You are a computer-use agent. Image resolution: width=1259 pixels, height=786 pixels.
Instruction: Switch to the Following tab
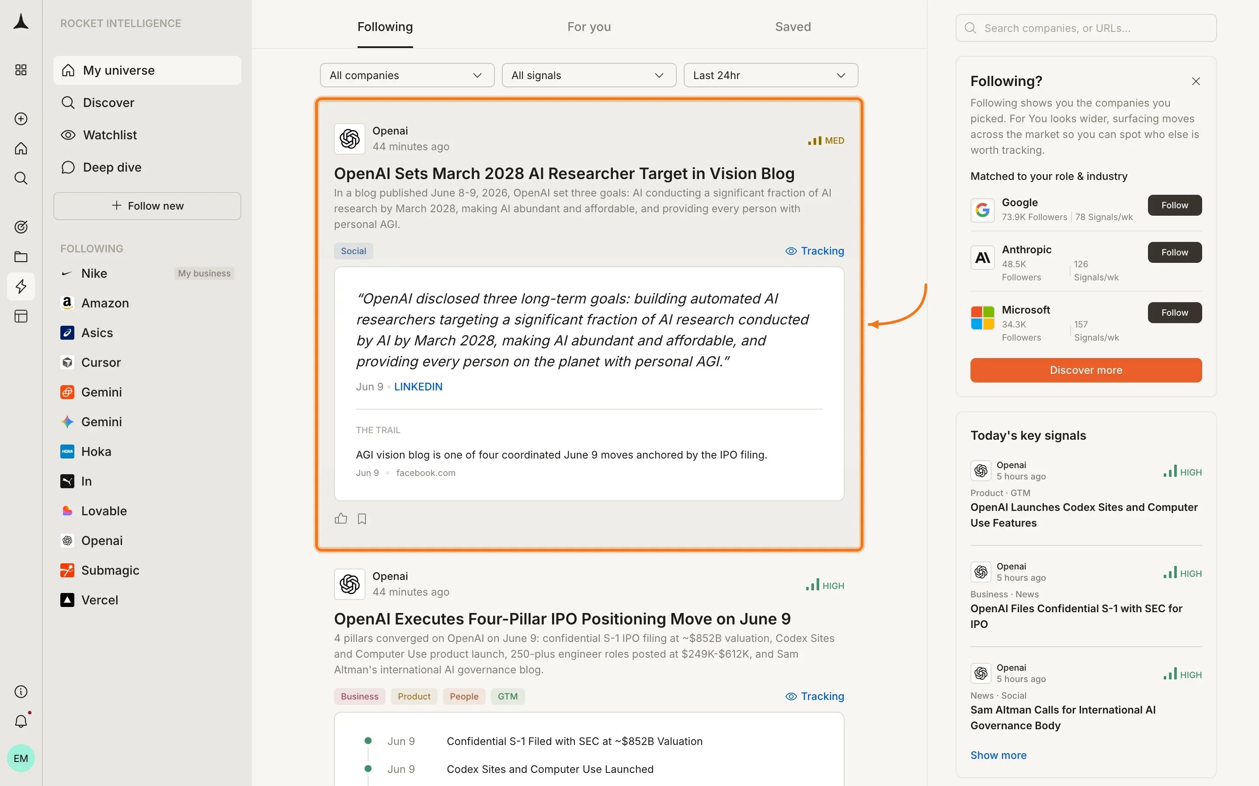[385, 27]
